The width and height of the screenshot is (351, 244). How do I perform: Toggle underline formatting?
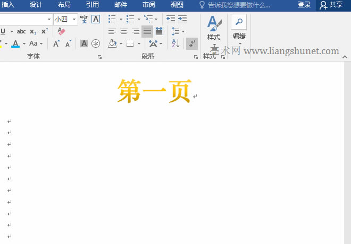click(3, 31)
